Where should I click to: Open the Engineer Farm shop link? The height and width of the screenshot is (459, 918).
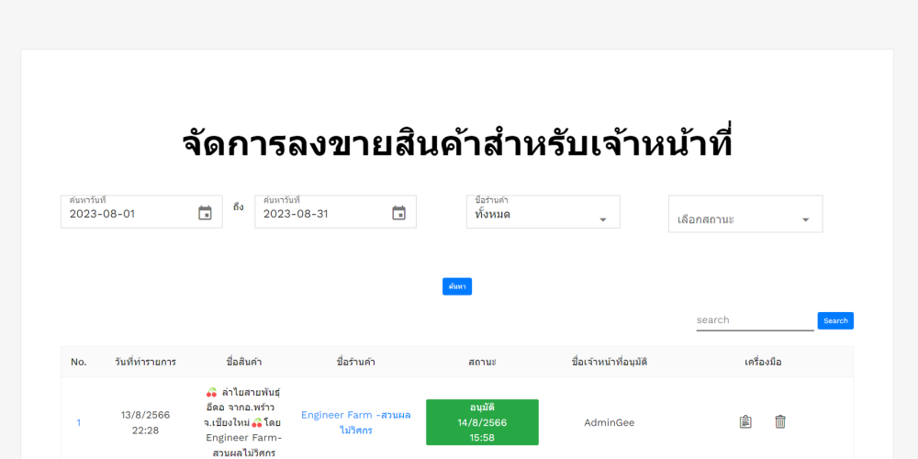coord(355,422)
